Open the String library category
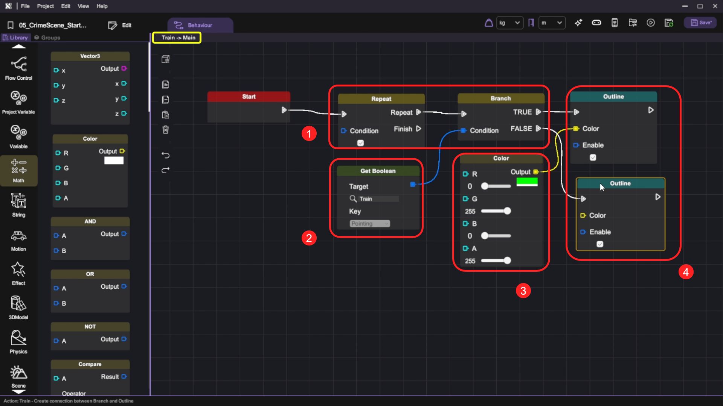 coord(18,205)
